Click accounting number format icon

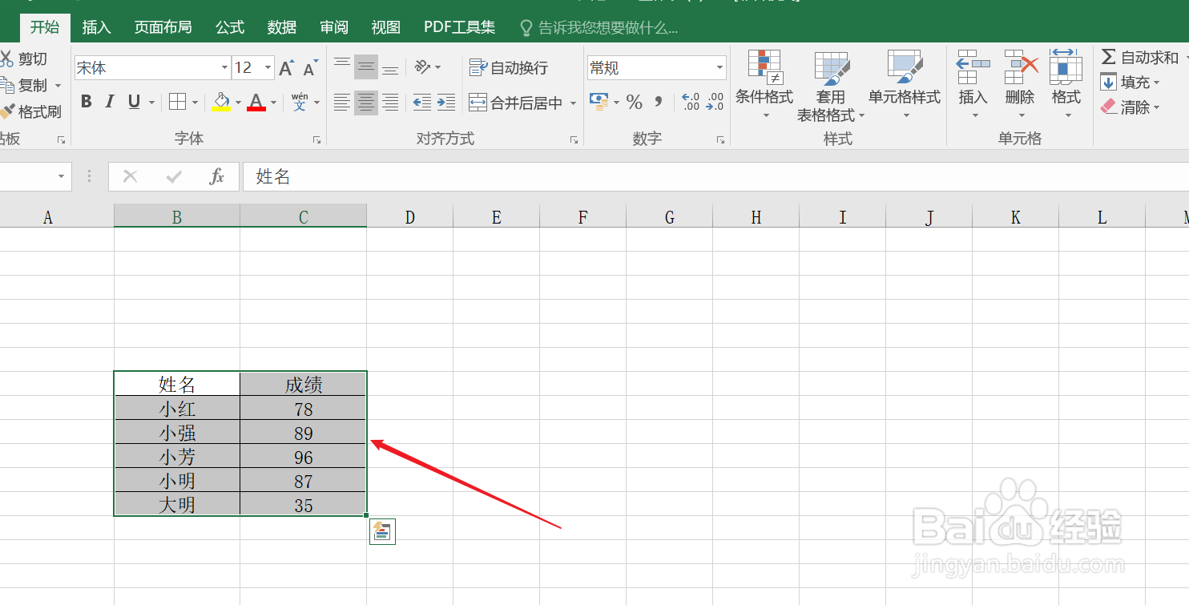click(x=599, y=101)
